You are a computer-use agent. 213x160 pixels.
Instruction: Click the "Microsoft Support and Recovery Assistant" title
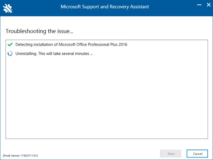(105, 7)
